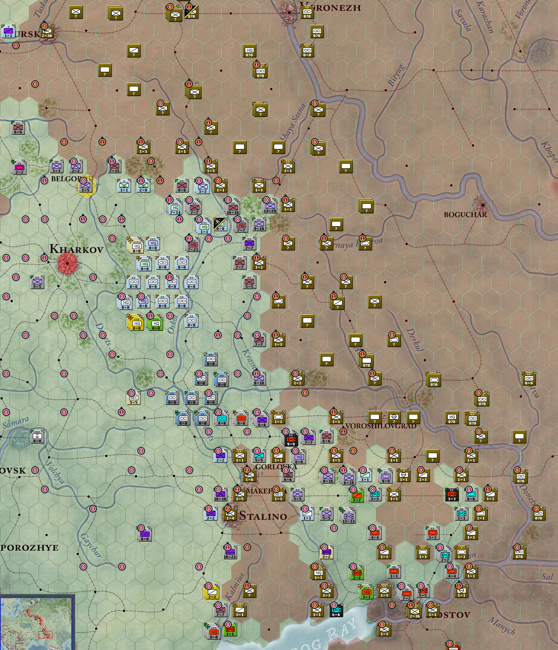
Task: Select the bright green HQ stack marked 0=0
Action: [156, 324]
